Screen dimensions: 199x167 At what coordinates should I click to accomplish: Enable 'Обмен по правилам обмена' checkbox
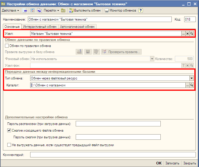(x=7, y=46)
